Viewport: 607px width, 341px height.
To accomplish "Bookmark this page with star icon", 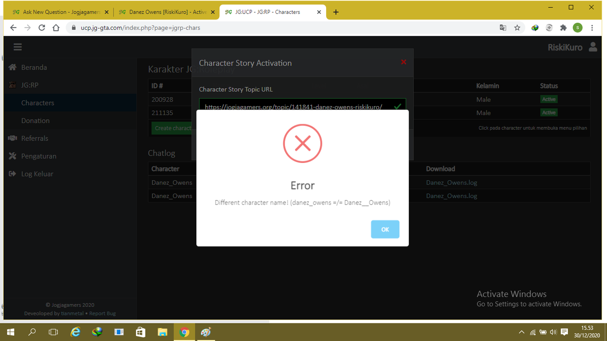I will click(517, 28).
